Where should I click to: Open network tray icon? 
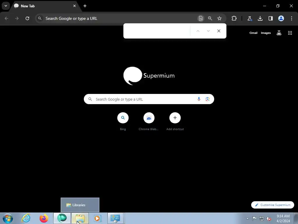coord(262,218)
